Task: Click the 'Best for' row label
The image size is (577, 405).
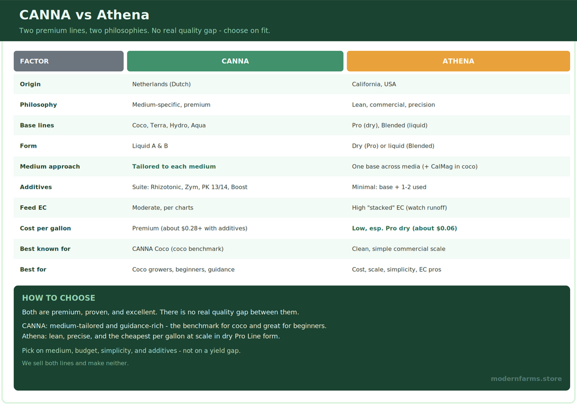Action: [33, 269]
